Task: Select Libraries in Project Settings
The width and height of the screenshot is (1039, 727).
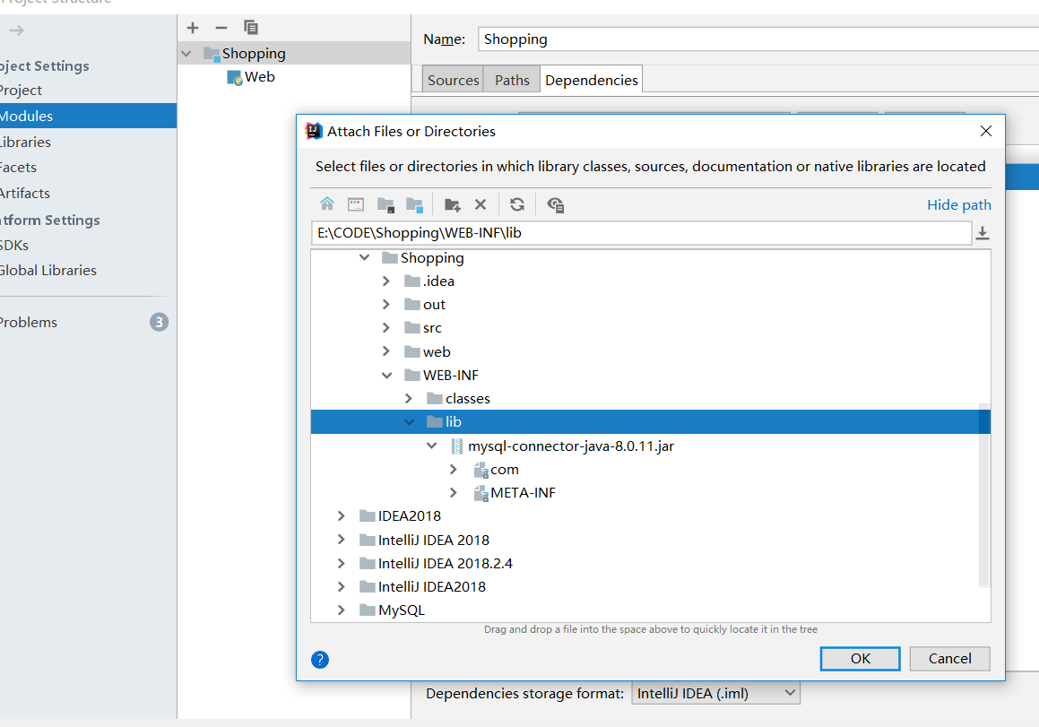Action: (x=25, y=142)
